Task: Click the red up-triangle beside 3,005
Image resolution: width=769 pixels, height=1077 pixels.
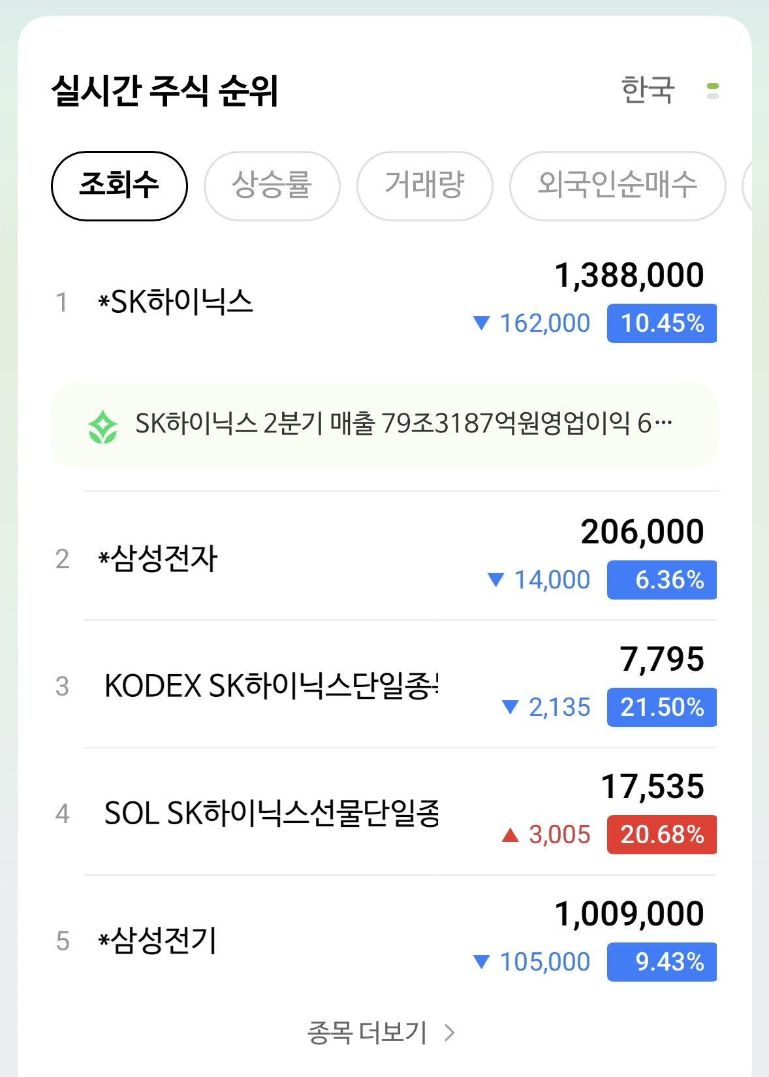Action: 510,835
